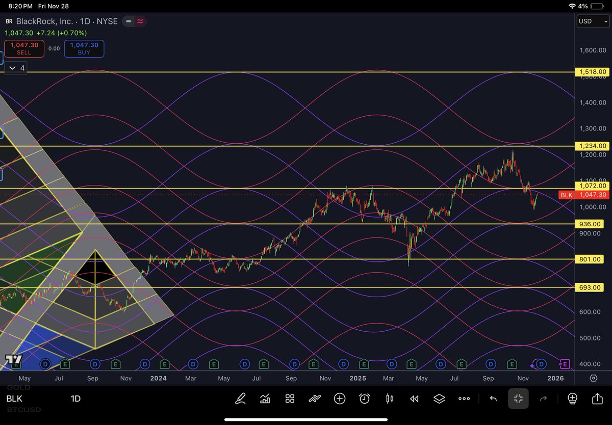Screen dimensions: 612x425
Task: Select the 693.00 horizontal line price label
Action: pyautogui.click(x=589, y=288)
